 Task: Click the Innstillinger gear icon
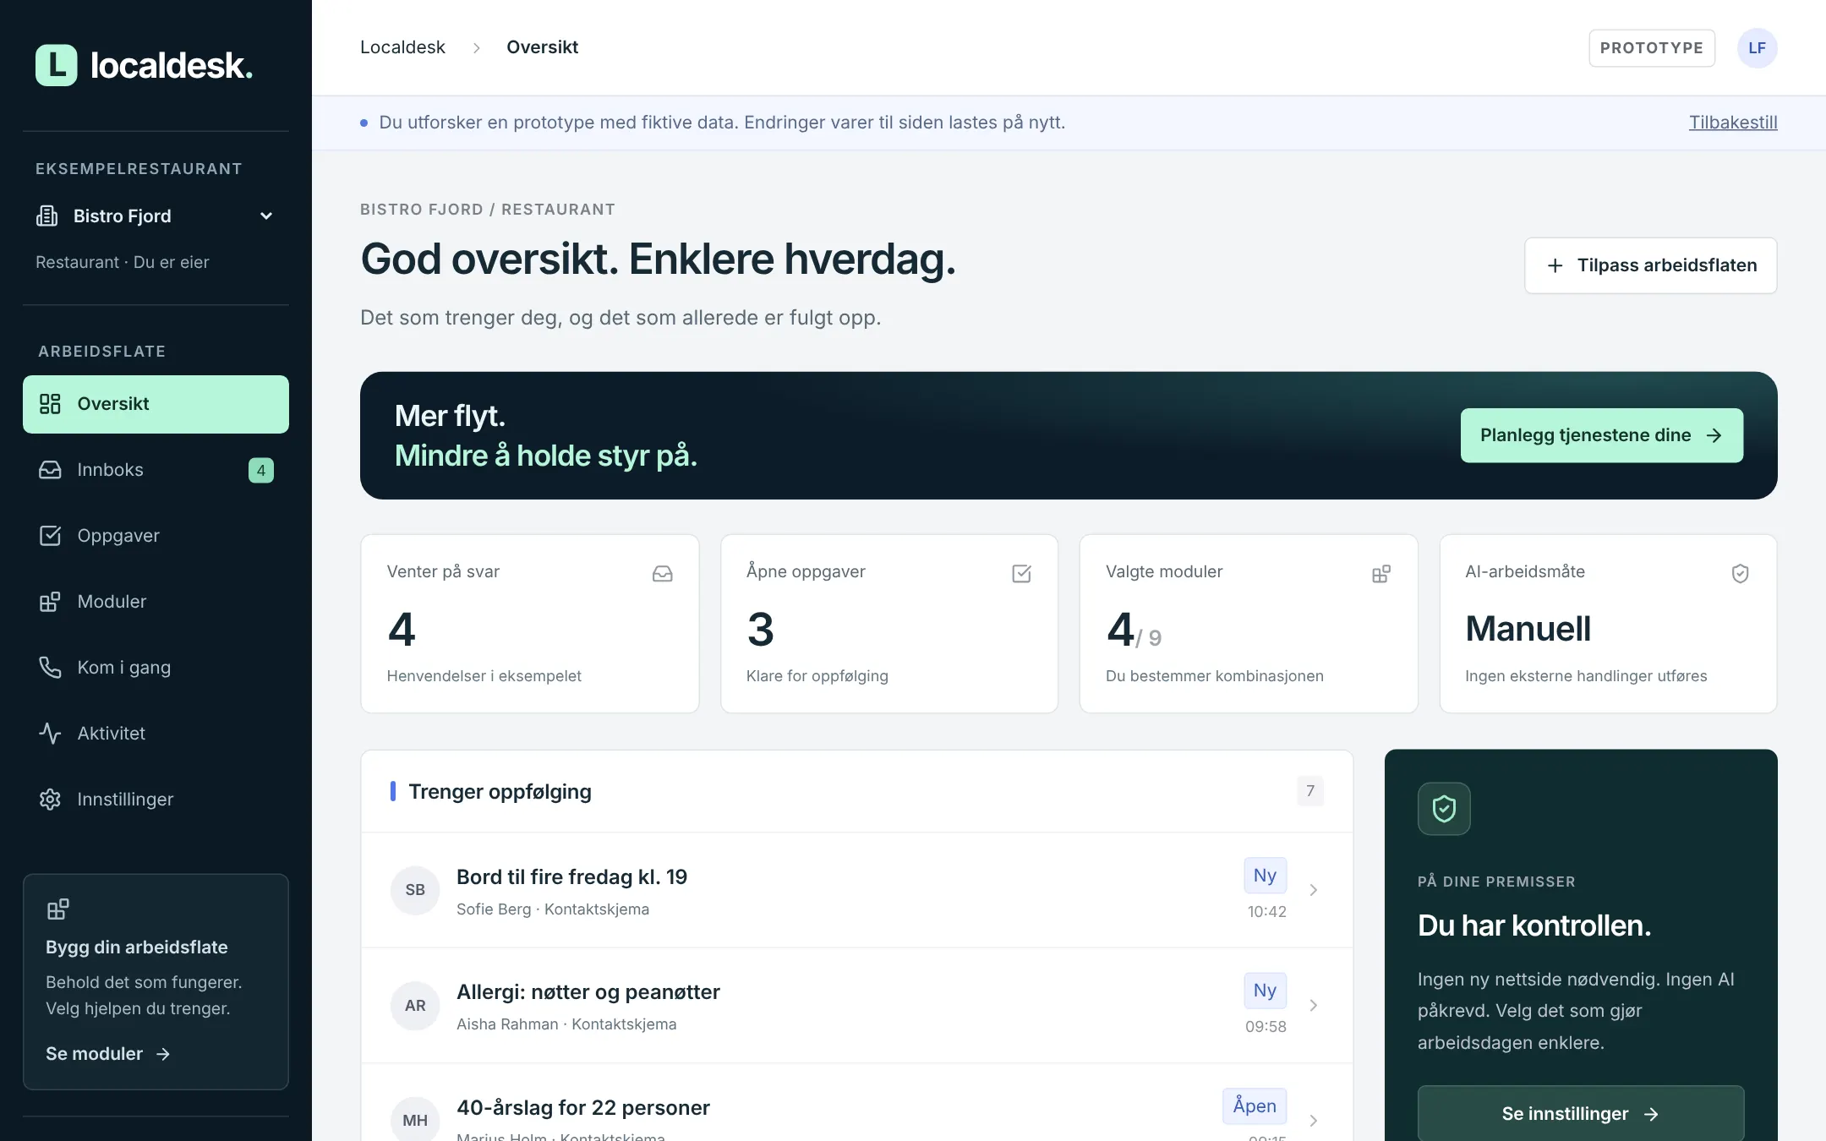pyautogui.click(x=50, y=800)
